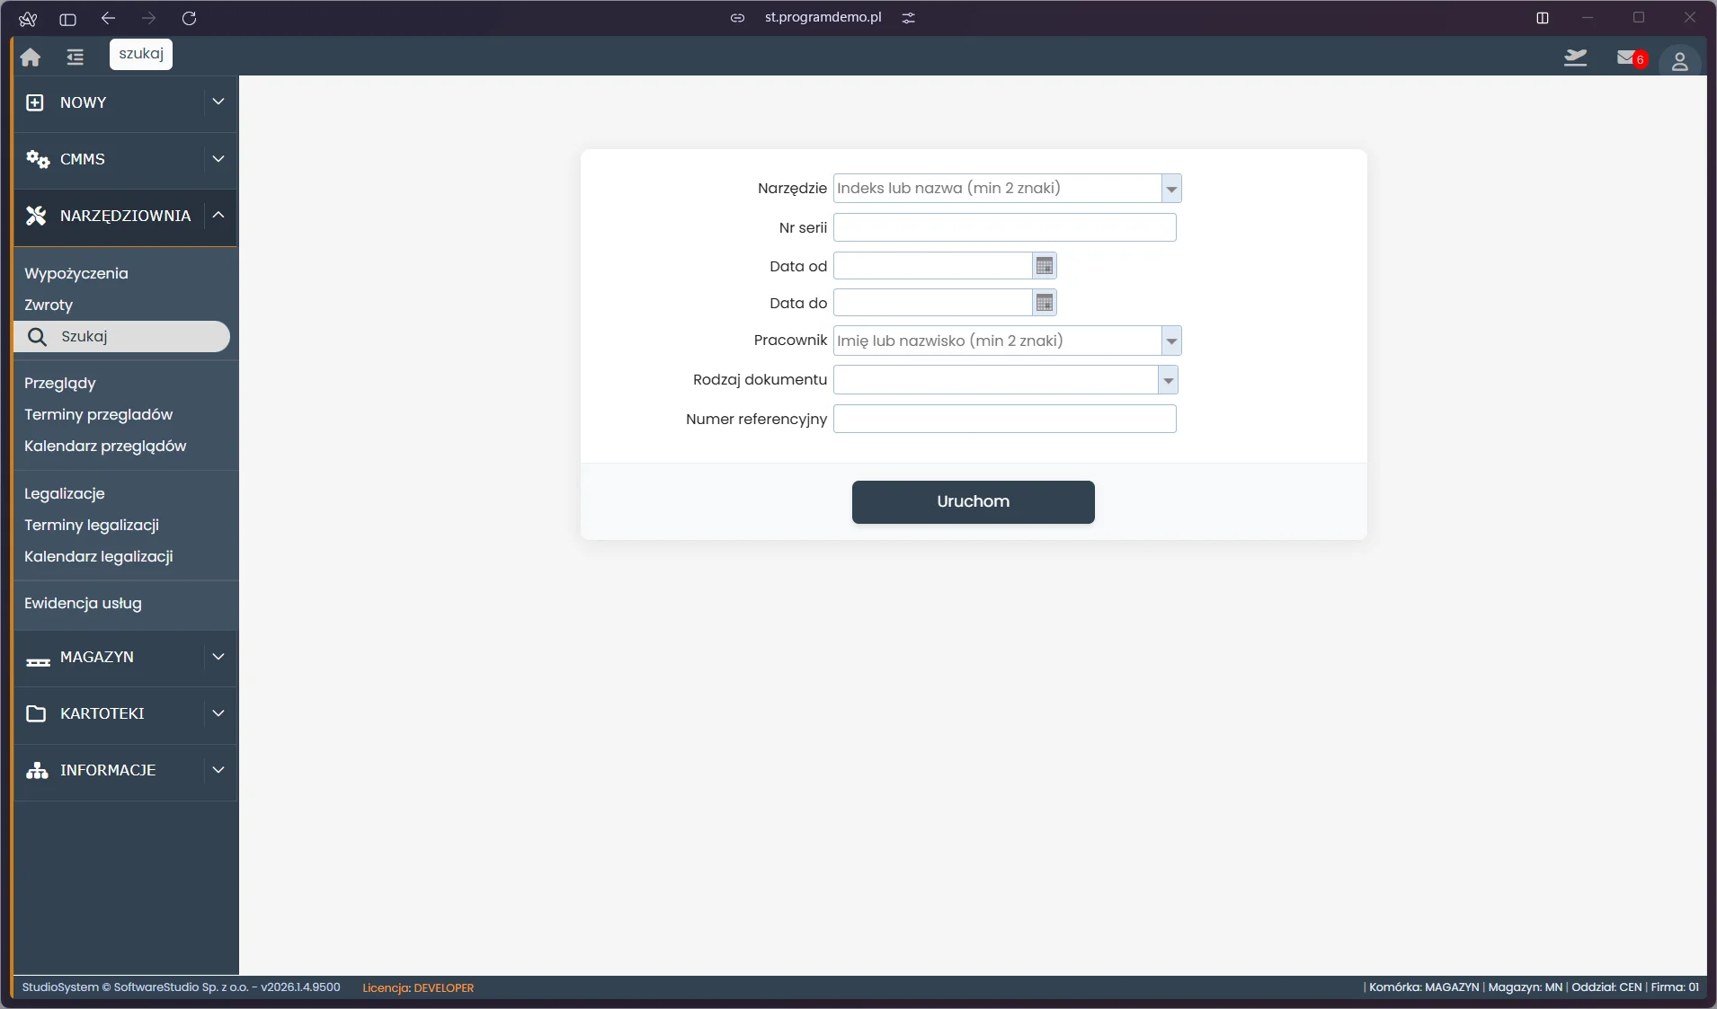Open the Rodzaj dokumentu dropdown arrow
The image size is (1717, 1009).
(x=1168, y=381)
